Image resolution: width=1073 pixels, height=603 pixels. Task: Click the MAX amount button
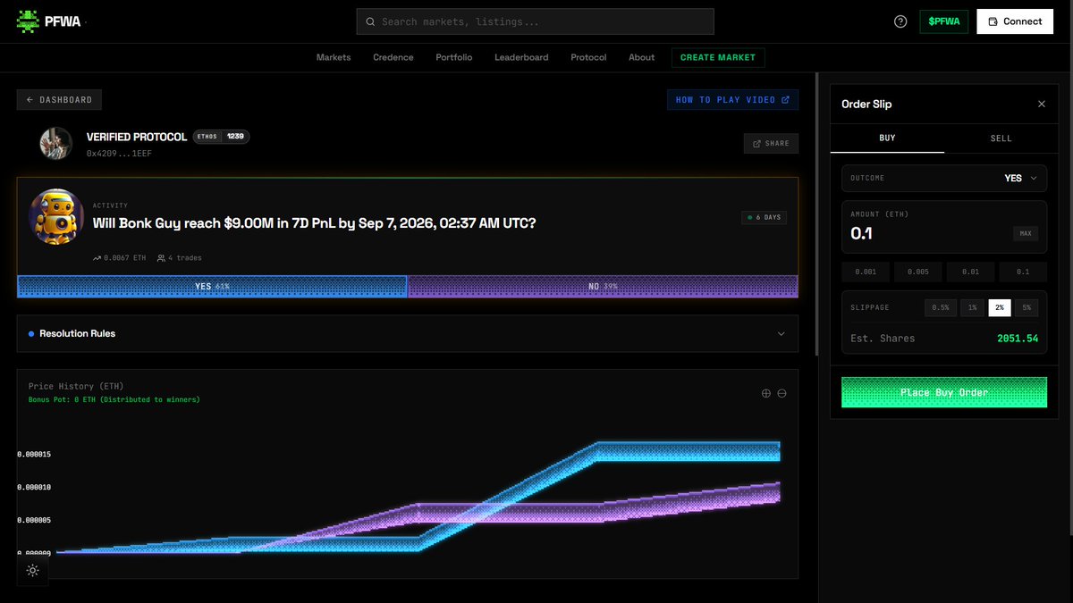pyautogui.click(x=1025, y=234)
